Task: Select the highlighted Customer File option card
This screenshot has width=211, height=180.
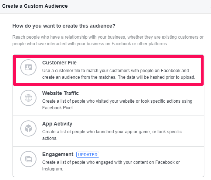Action: (x=108, y=70)
